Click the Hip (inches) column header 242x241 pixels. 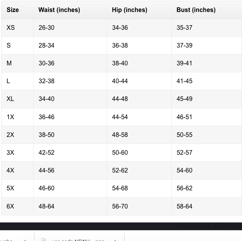pyautogui.click(x=130, y=10)
